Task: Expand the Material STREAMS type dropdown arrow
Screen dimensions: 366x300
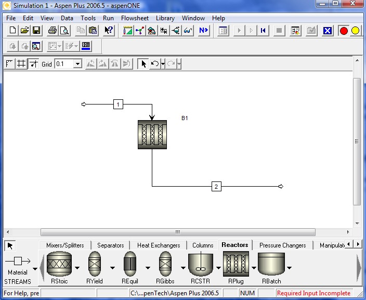Action: click(x=35, y=269)
